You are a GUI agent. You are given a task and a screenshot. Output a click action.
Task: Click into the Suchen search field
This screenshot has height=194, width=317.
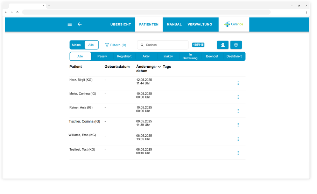pyautogui.click(x=163, y=45)
